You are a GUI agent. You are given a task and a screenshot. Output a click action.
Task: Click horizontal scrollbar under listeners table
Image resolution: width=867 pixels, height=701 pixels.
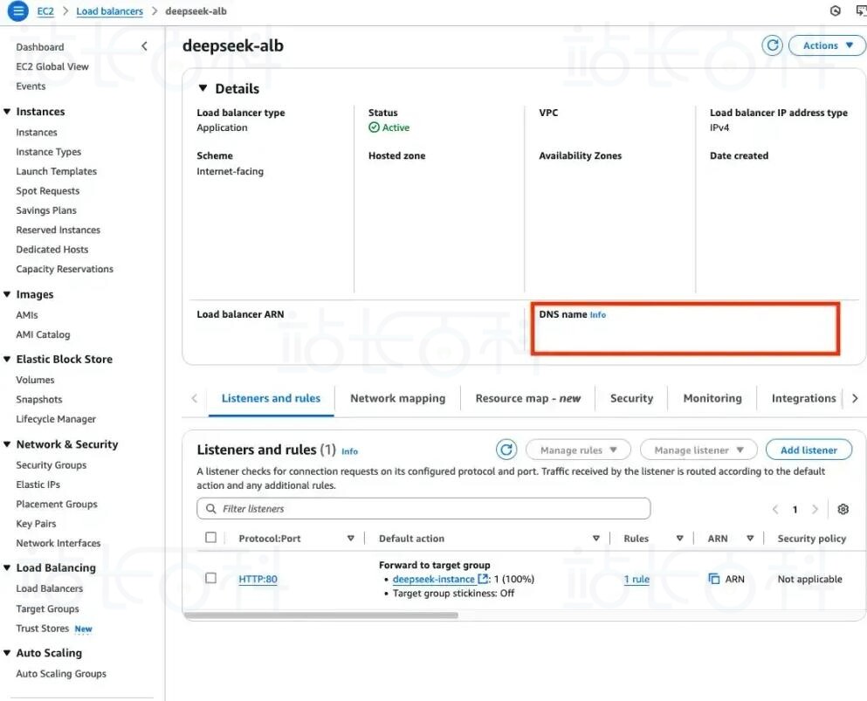320,615
